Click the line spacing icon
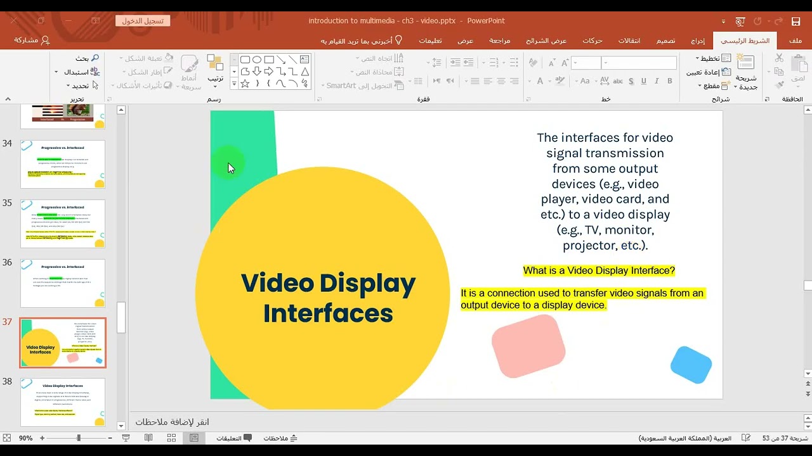The height and width of the screenshot is (456, 812). tap(436, 63)
